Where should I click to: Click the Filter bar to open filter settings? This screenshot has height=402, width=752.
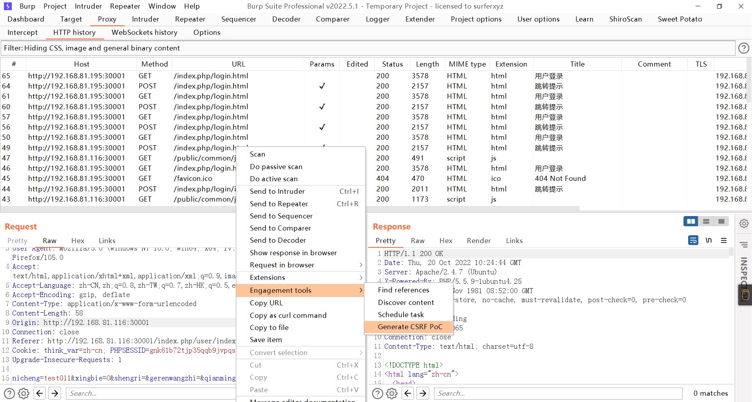point(368,48)
